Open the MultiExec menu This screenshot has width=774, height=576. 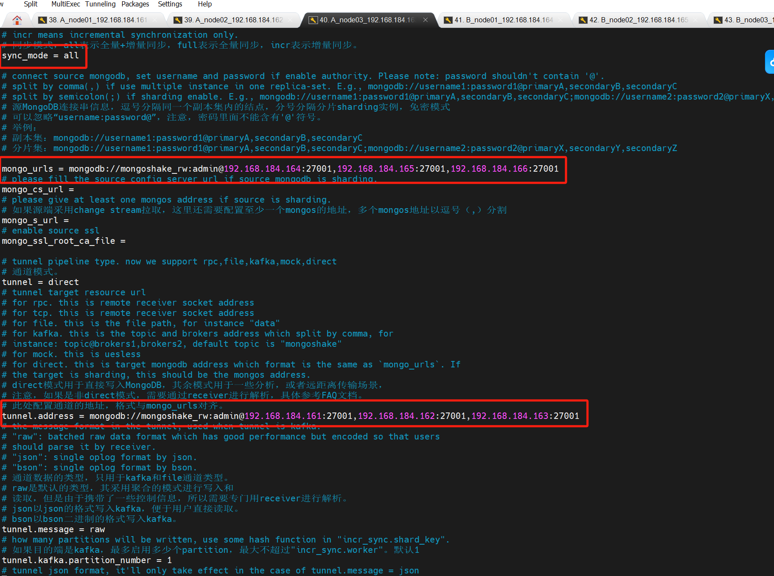pyautogui.click(x=66, y=4)
